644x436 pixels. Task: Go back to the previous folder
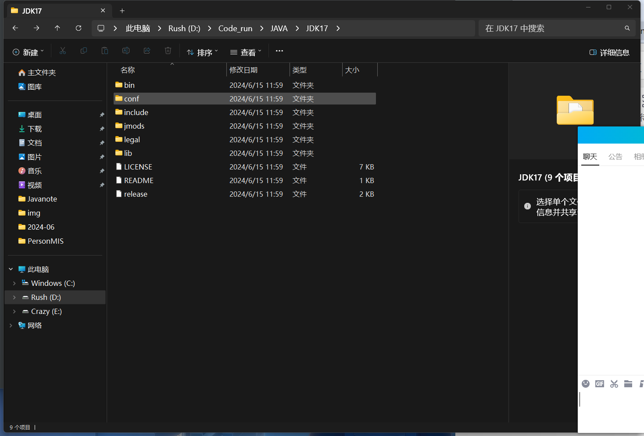click(15, 28)
